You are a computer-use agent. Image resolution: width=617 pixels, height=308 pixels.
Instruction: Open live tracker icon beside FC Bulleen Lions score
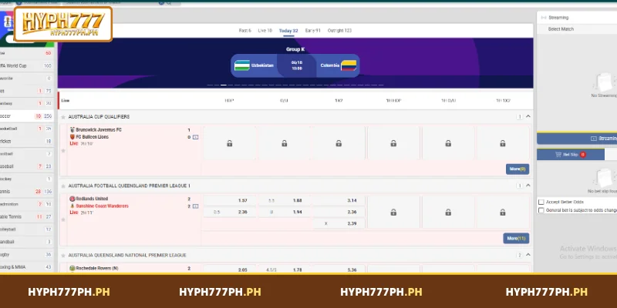click(x=196, y=137)
